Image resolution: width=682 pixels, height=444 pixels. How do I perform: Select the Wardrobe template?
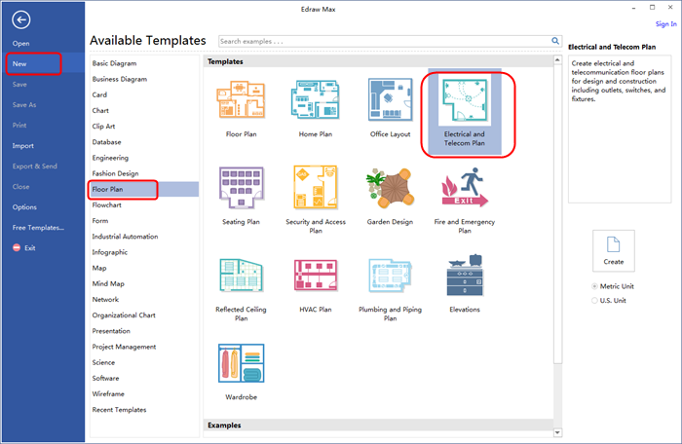(x=241, y=363)
